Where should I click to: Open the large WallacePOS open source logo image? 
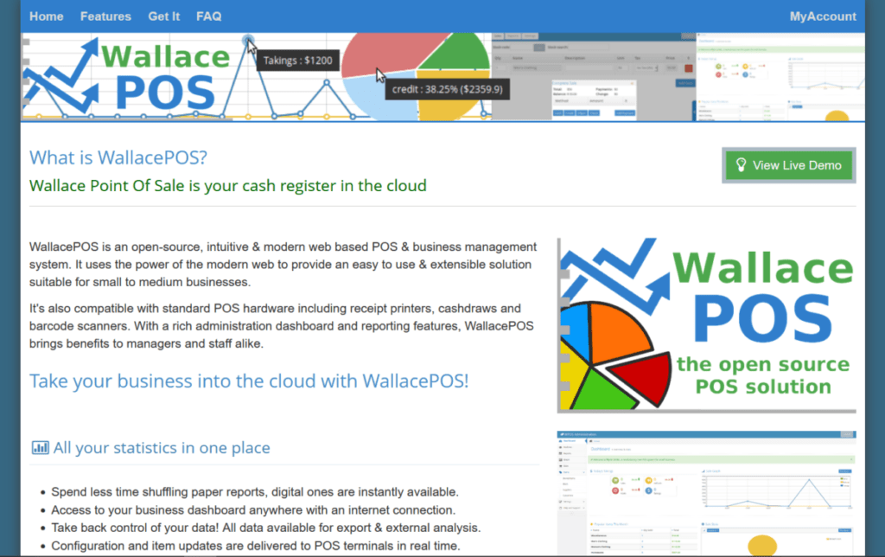tap(707, 325)
